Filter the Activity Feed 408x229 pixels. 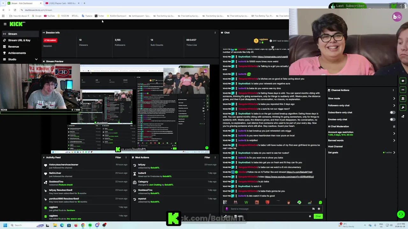118,157
